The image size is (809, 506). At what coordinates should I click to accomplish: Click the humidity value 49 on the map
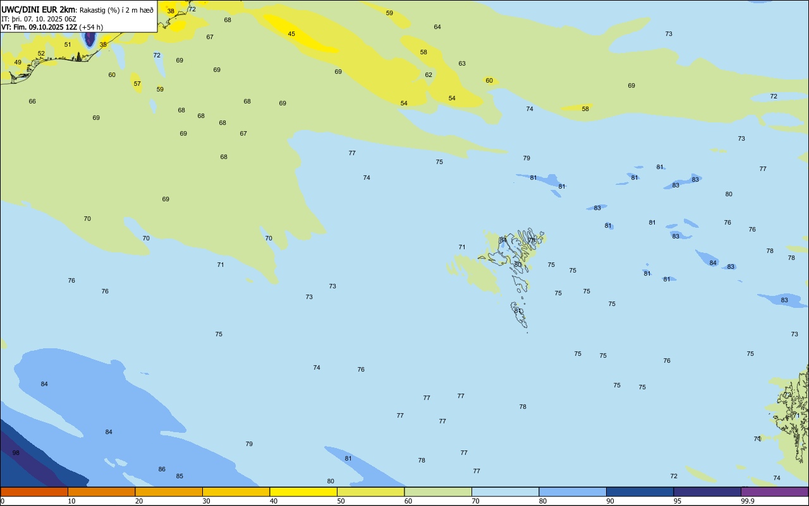[x=18, y=62]
